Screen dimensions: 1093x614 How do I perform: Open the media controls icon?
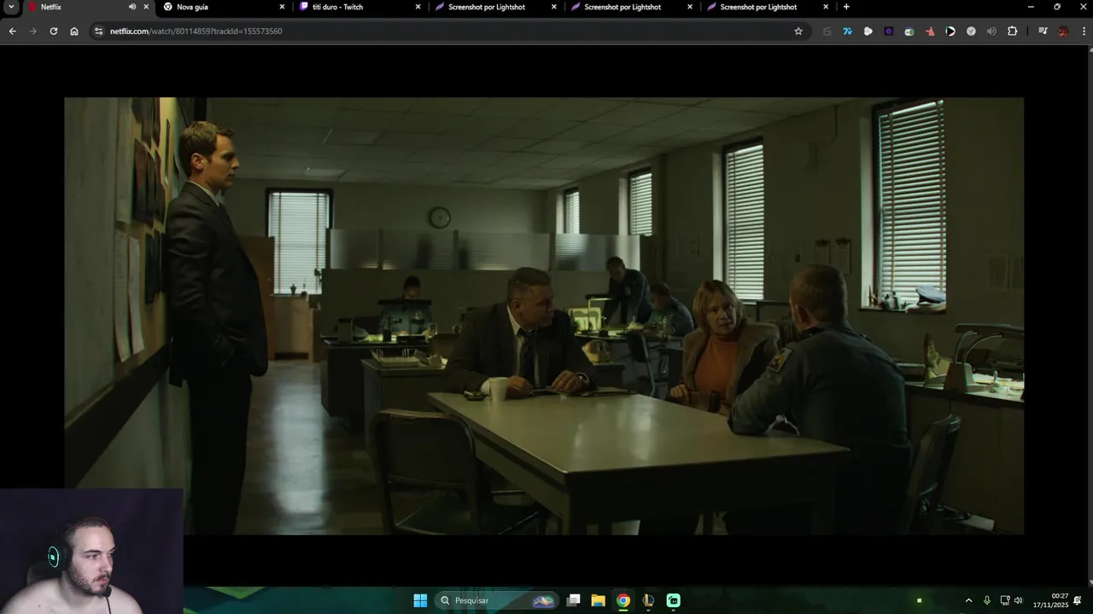pyautogui.click(x=1043, y=31)
